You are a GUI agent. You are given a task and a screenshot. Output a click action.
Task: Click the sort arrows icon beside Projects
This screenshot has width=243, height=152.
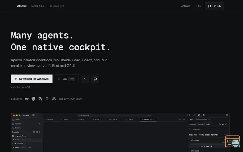pos(34,132)
